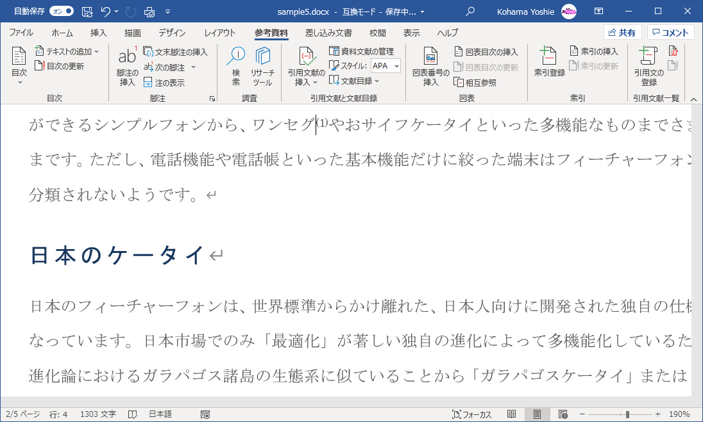
Task: Click the Redo icon in title bar
Action: point(131,12)
